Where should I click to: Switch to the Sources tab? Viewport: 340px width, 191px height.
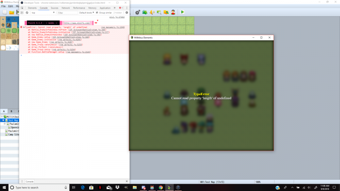(x=54, y=8)
